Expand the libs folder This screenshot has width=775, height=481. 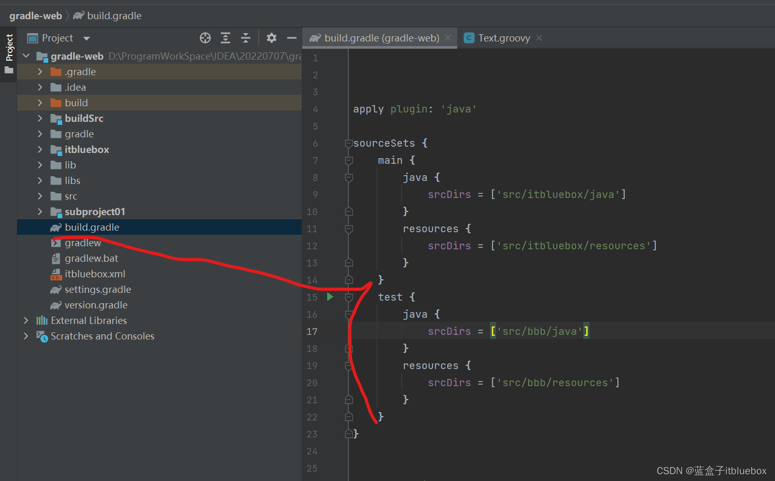click(40, 180)
